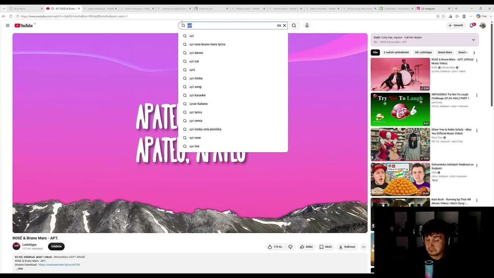Like the video with thumbs up
494x278 pixels.
[x=275, y=247]
